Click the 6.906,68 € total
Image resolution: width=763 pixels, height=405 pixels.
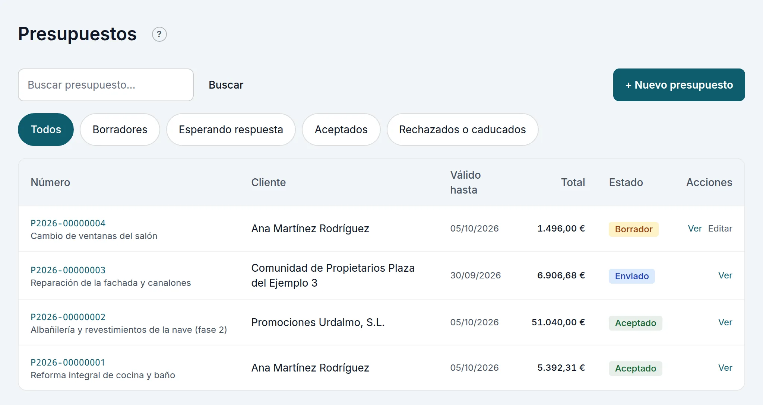[x=561, y=275]
